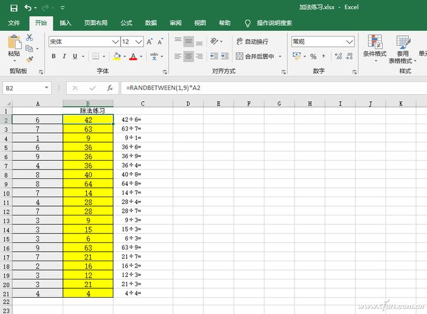The height and width of the screenshot is (314, 427).
Task: Align text left
Action: [x=178, y=57]
